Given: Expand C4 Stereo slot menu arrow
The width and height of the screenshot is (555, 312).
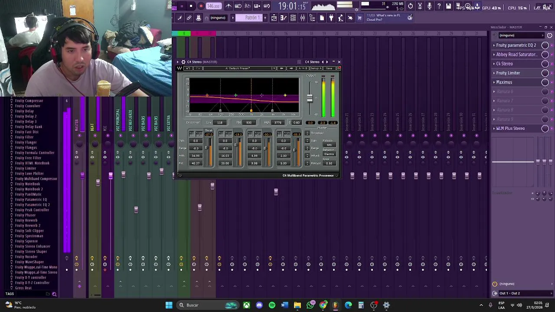Looking at the screenshot, I should [494, 64].
